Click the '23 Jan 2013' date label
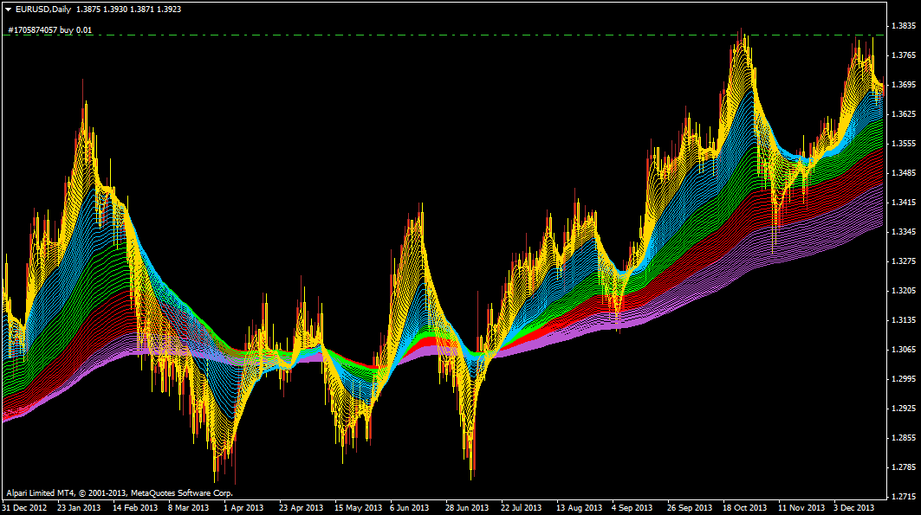Viewport: 921px width, 515px height. point(79,508)
